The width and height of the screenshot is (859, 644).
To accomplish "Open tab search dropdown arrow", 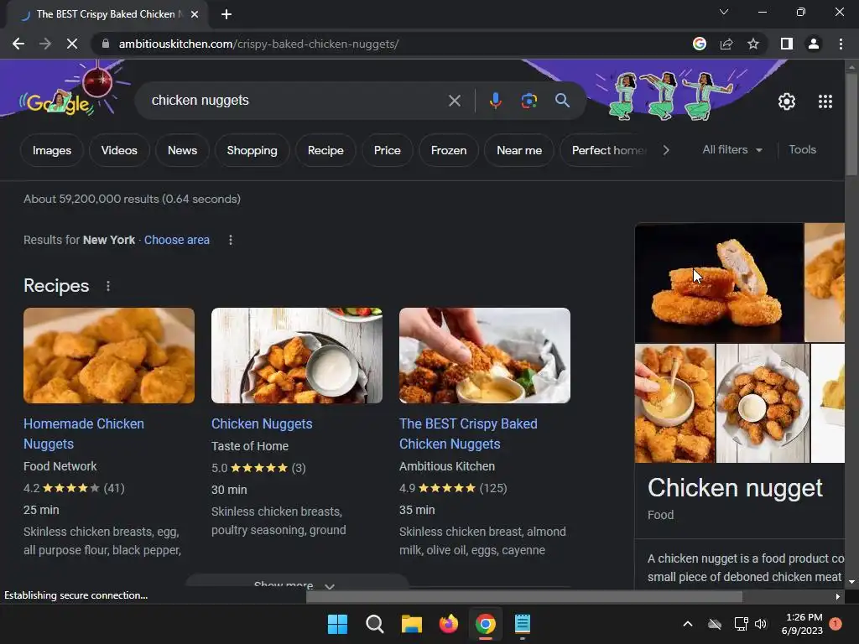I will (724, 12).
